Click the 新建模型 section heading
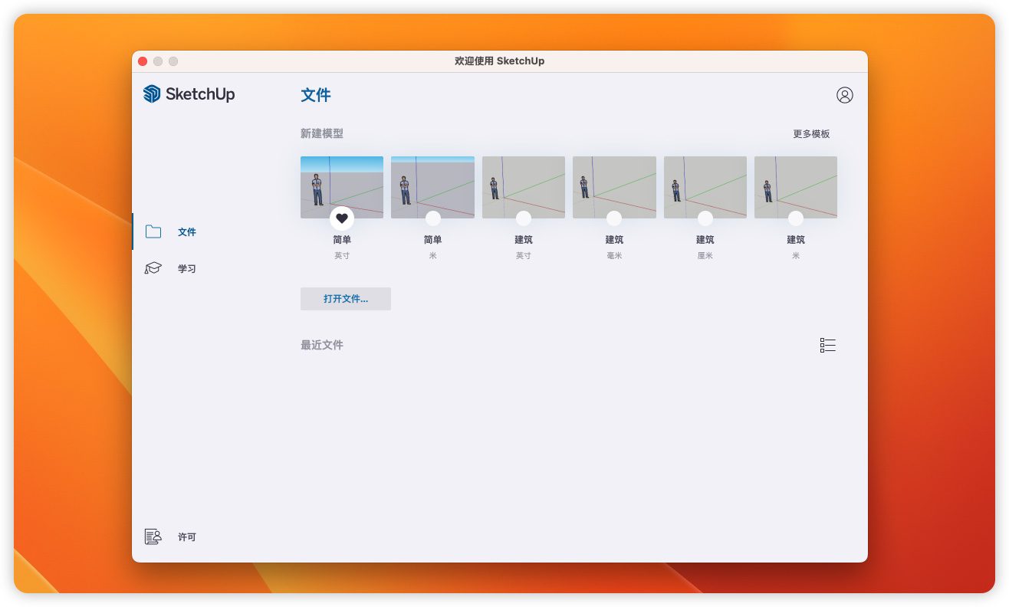Image resolution: width=1009 pixels, height=607 pixels. (322, 133)
